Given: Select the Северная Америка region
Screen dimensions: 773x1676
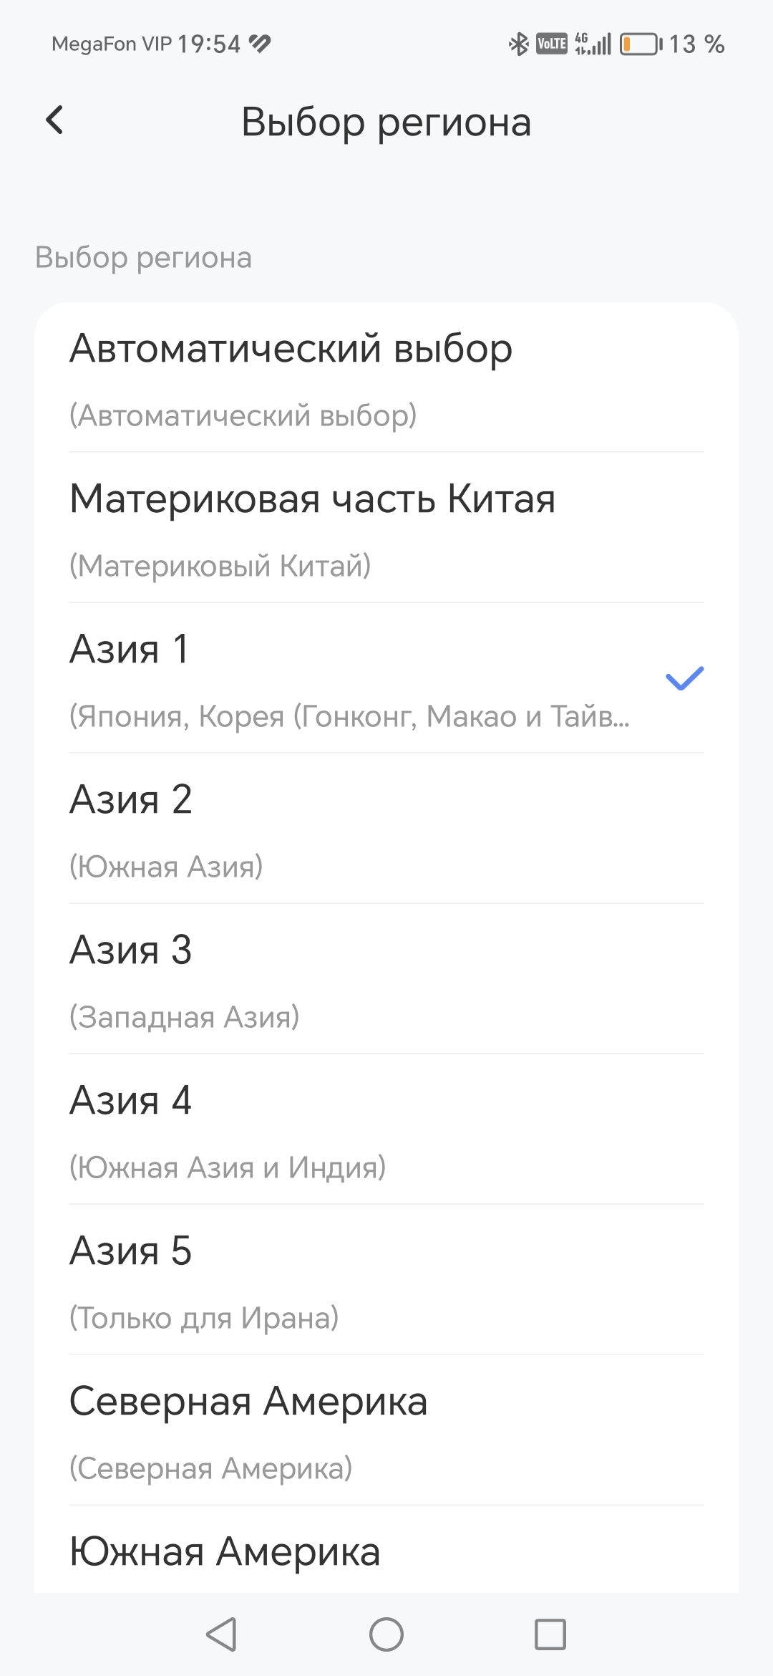Looking at the screenshot, I should coord(386,1431).
